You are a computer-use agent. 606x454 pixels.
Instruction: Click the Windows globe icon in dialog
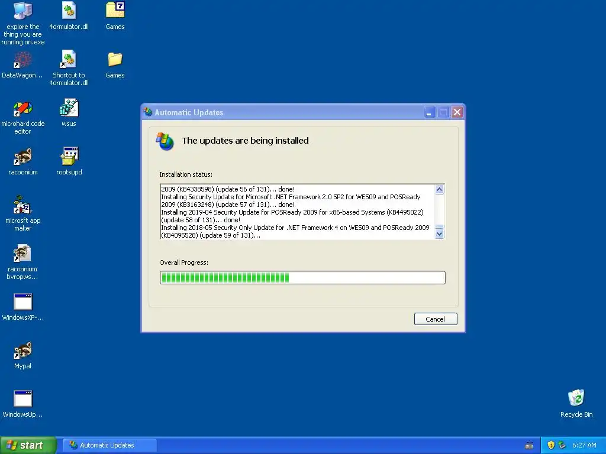(x=165, y=141)
